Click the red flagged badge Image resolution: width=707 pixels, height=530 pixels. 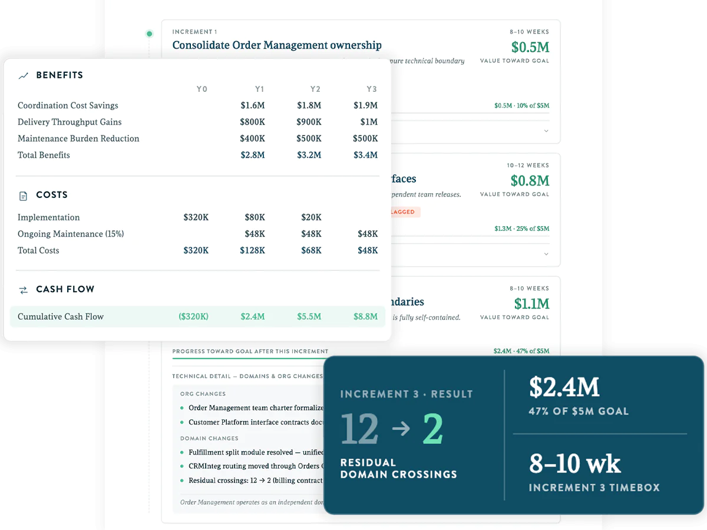tap(404, 212)
